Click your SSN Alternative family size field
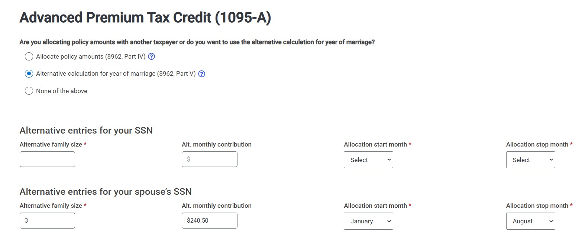This screenshot has width=582, height=233. 47,159
